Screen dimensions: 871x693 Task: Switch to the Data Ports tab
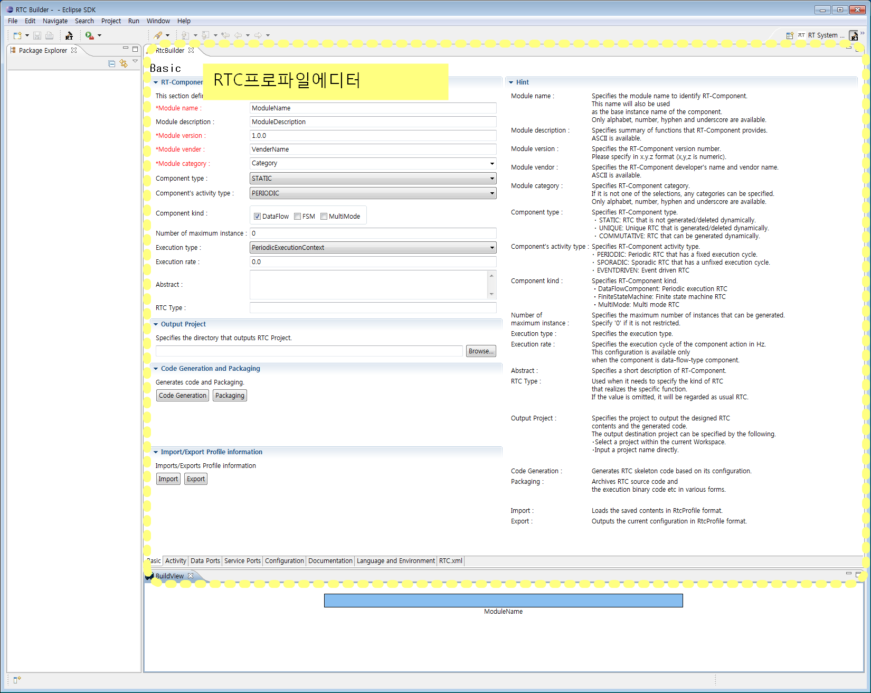pos(205,561)
